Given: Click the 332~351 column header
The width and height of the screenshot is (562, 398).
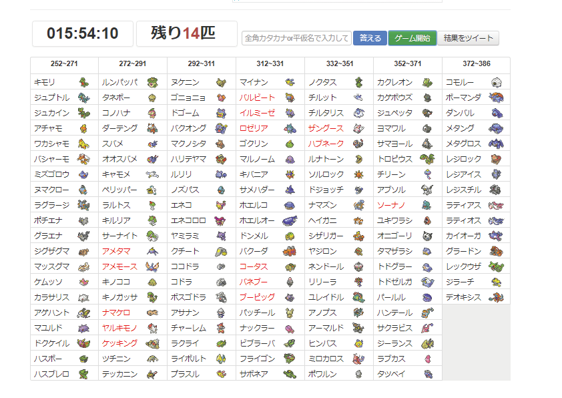Looking at the screenshot, I should pyautogui.click(x=340, y=64).
